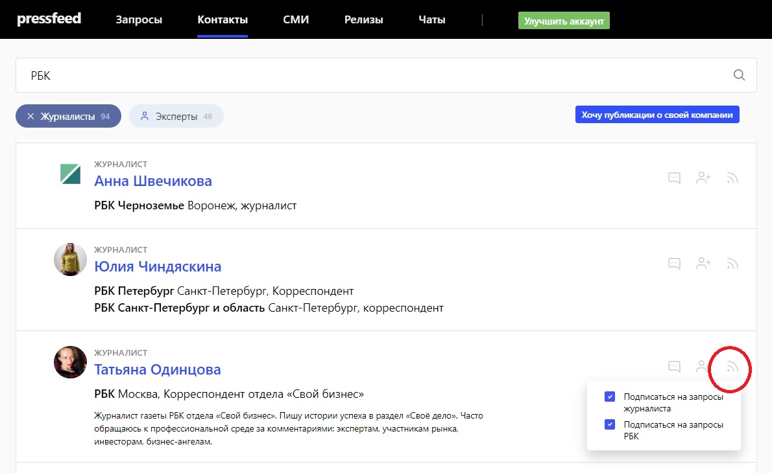Uncheck «Подписаться на запросы журналиста»
Screen dimensions: 772x473
[609, 397]
